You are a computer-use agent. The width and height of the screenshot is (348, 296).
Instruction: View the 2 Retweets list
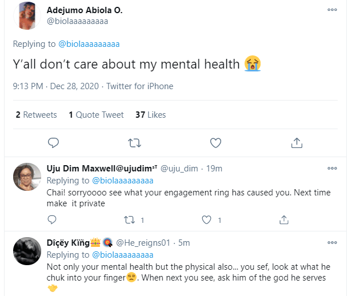(36, 115)
